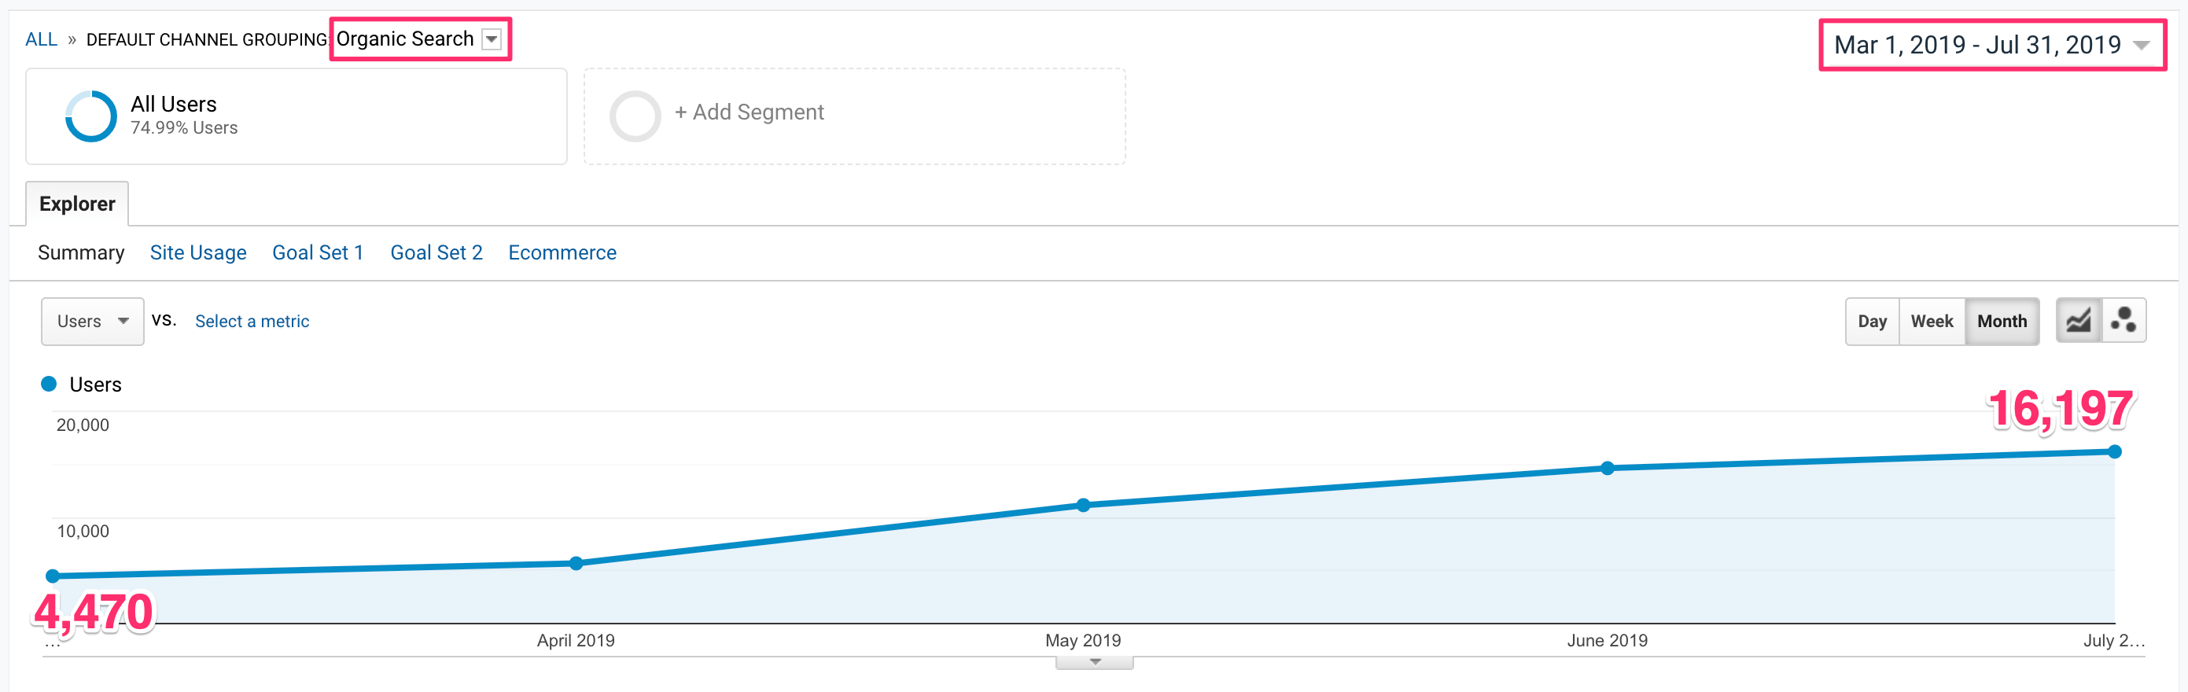The image size is (2188, 692).
Task: Switch to the Site Usage tab
Action: (198, 253)
